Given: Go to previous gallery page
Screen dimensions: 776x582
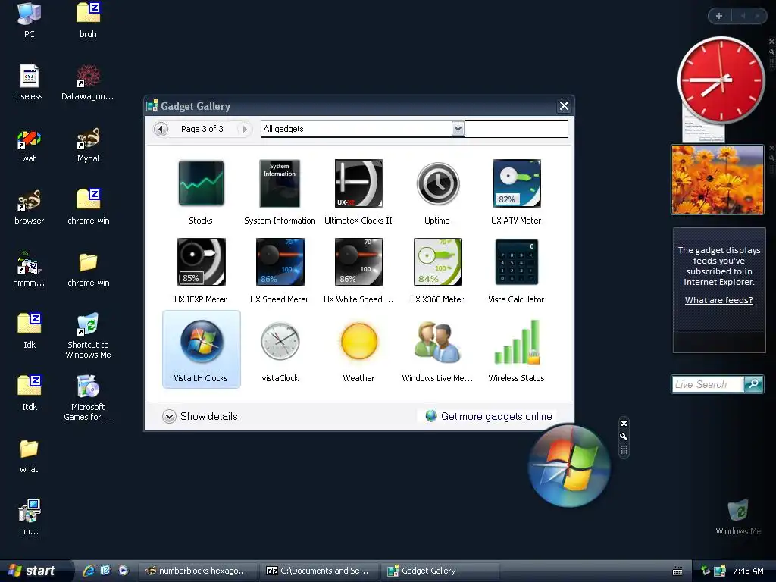Looking at the screenshot, I should pos(161,129).
